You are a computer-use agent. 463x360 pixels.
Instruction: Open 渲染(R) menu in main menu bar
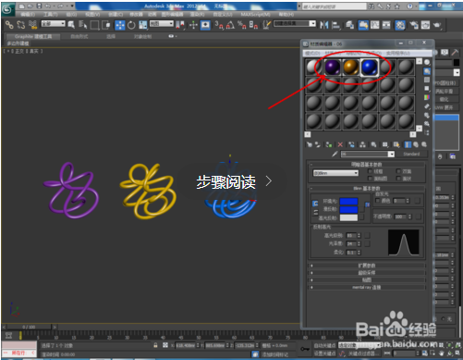[x=197, y=14]
